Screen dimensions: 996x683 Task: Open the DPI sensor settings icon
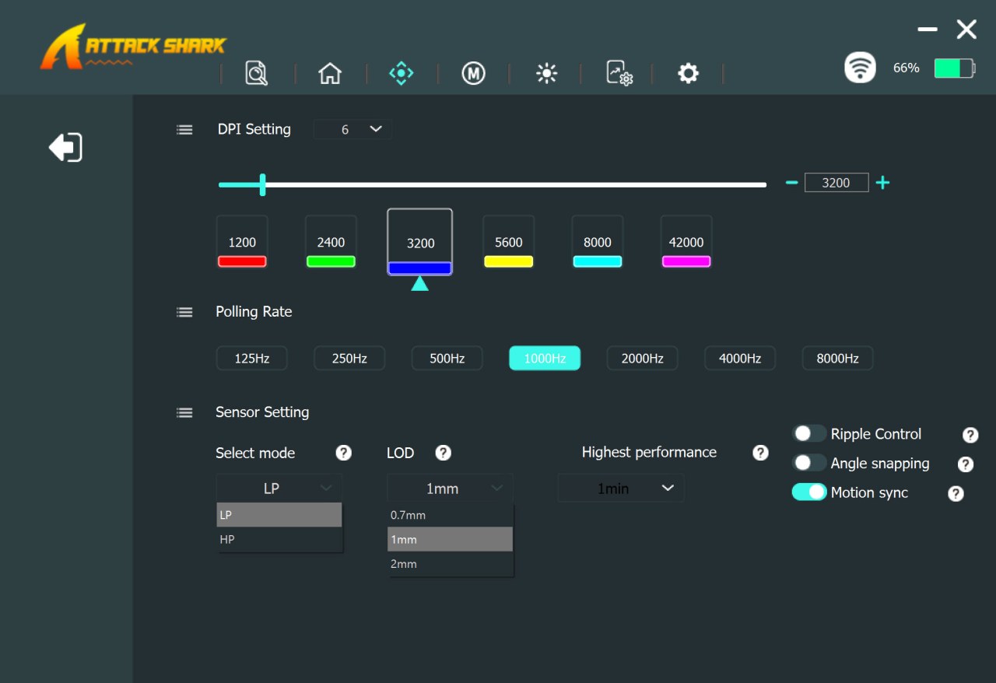click(x=402, y=73)
